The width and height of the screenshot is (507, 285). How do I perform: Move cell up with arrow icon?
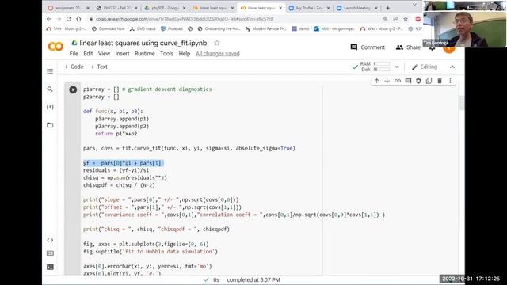(377, 81)
